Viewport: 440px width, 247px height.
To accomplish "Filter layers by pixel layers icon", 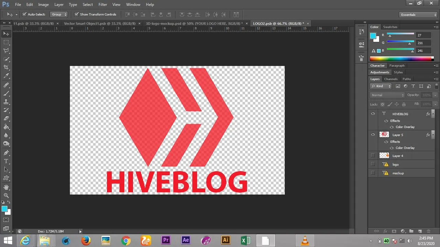I will [x=398, y=86].
